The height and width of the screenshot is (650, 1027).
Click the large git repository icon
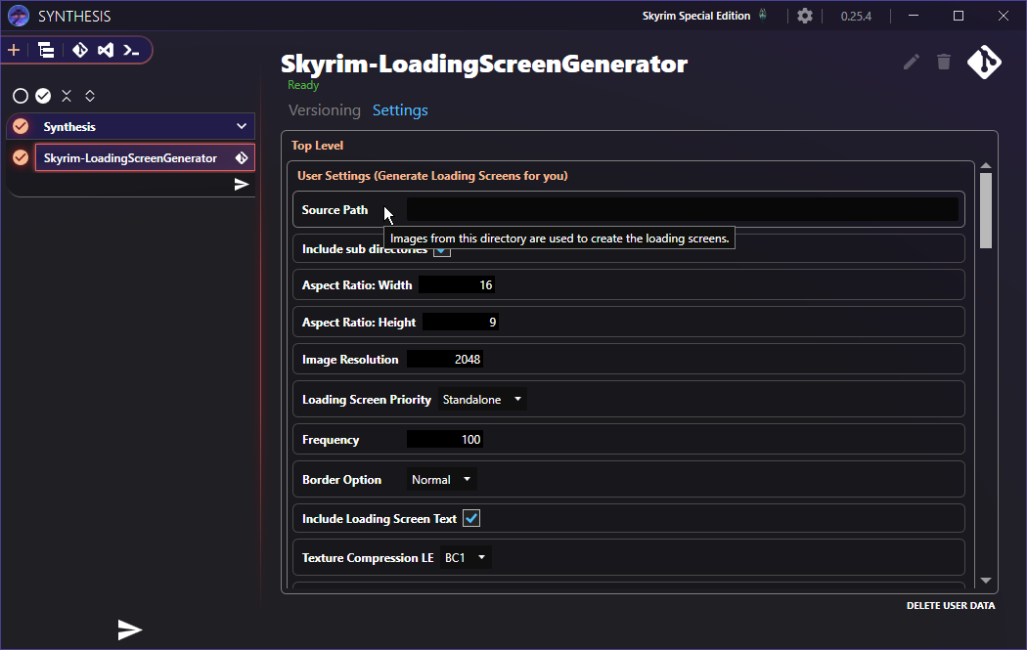click(984, 63)
